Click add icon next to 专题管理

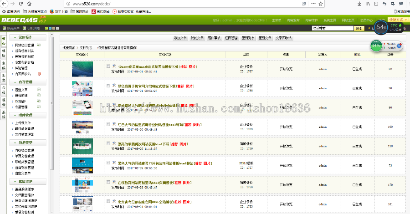tap(39, 107)
